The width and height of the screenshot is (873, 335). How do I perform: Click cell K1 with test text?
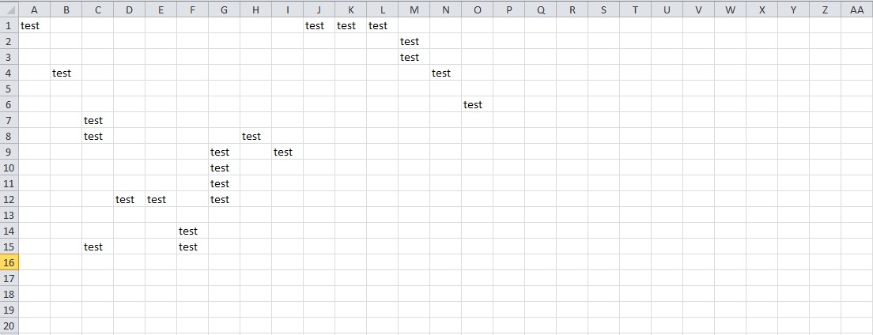point(350,25)
